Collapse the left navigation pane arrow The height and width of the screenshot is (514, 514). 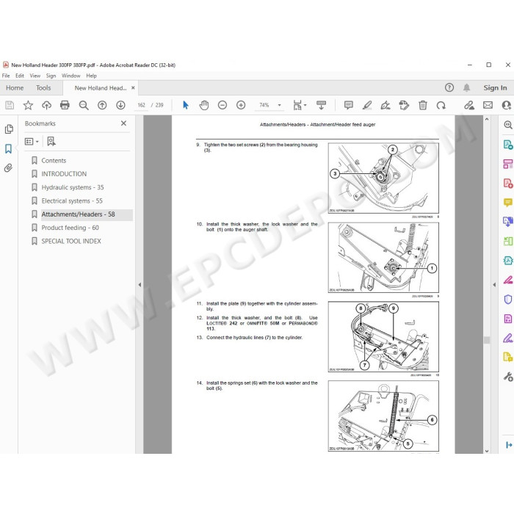140,285
